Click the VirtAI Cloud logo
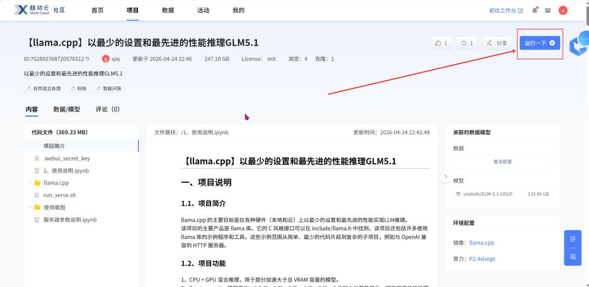 (x=31, y=10)
